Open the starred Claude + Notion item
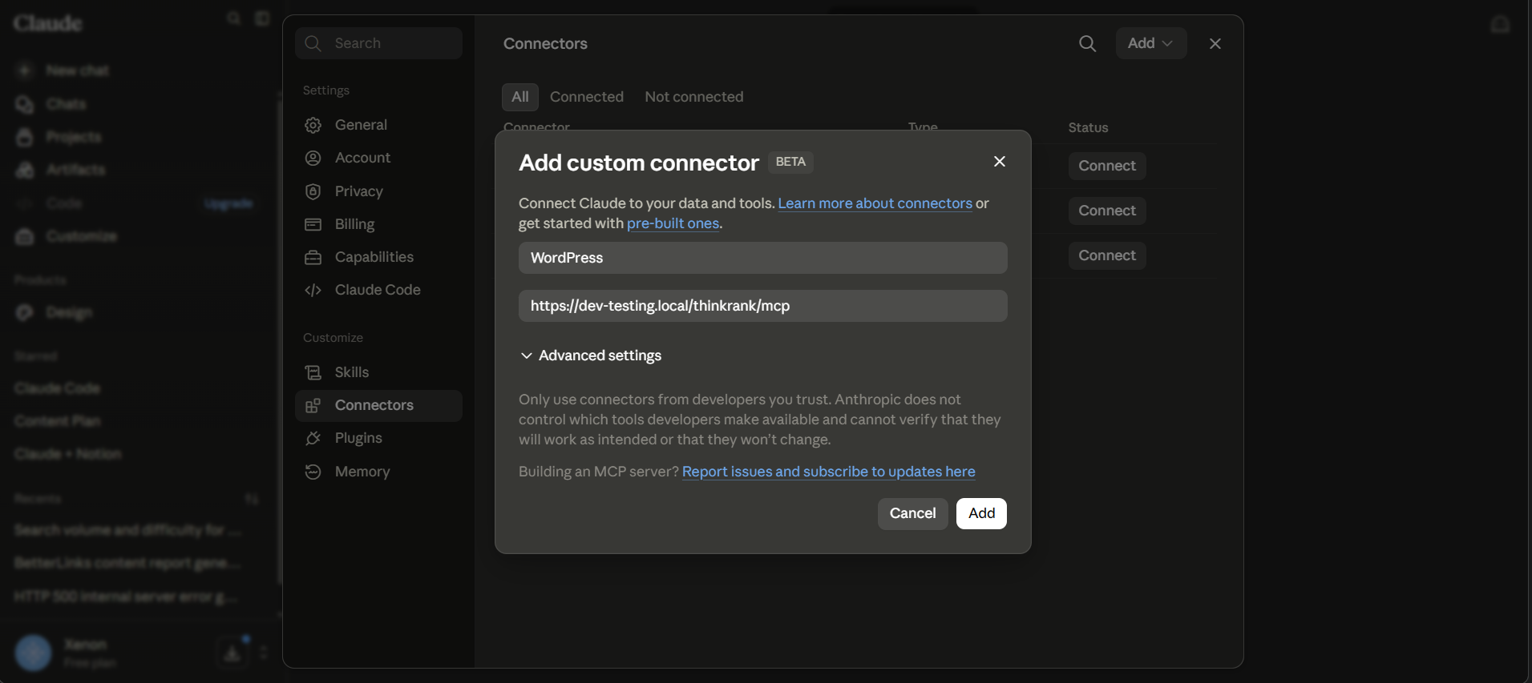This screenshot has height=683, width=1532. 68,454
